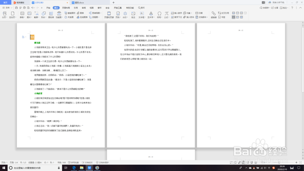Insert a relationship diagram (关系图)
Image resolution: width=304 pixels, height=171 pixels.
point(69,17)
